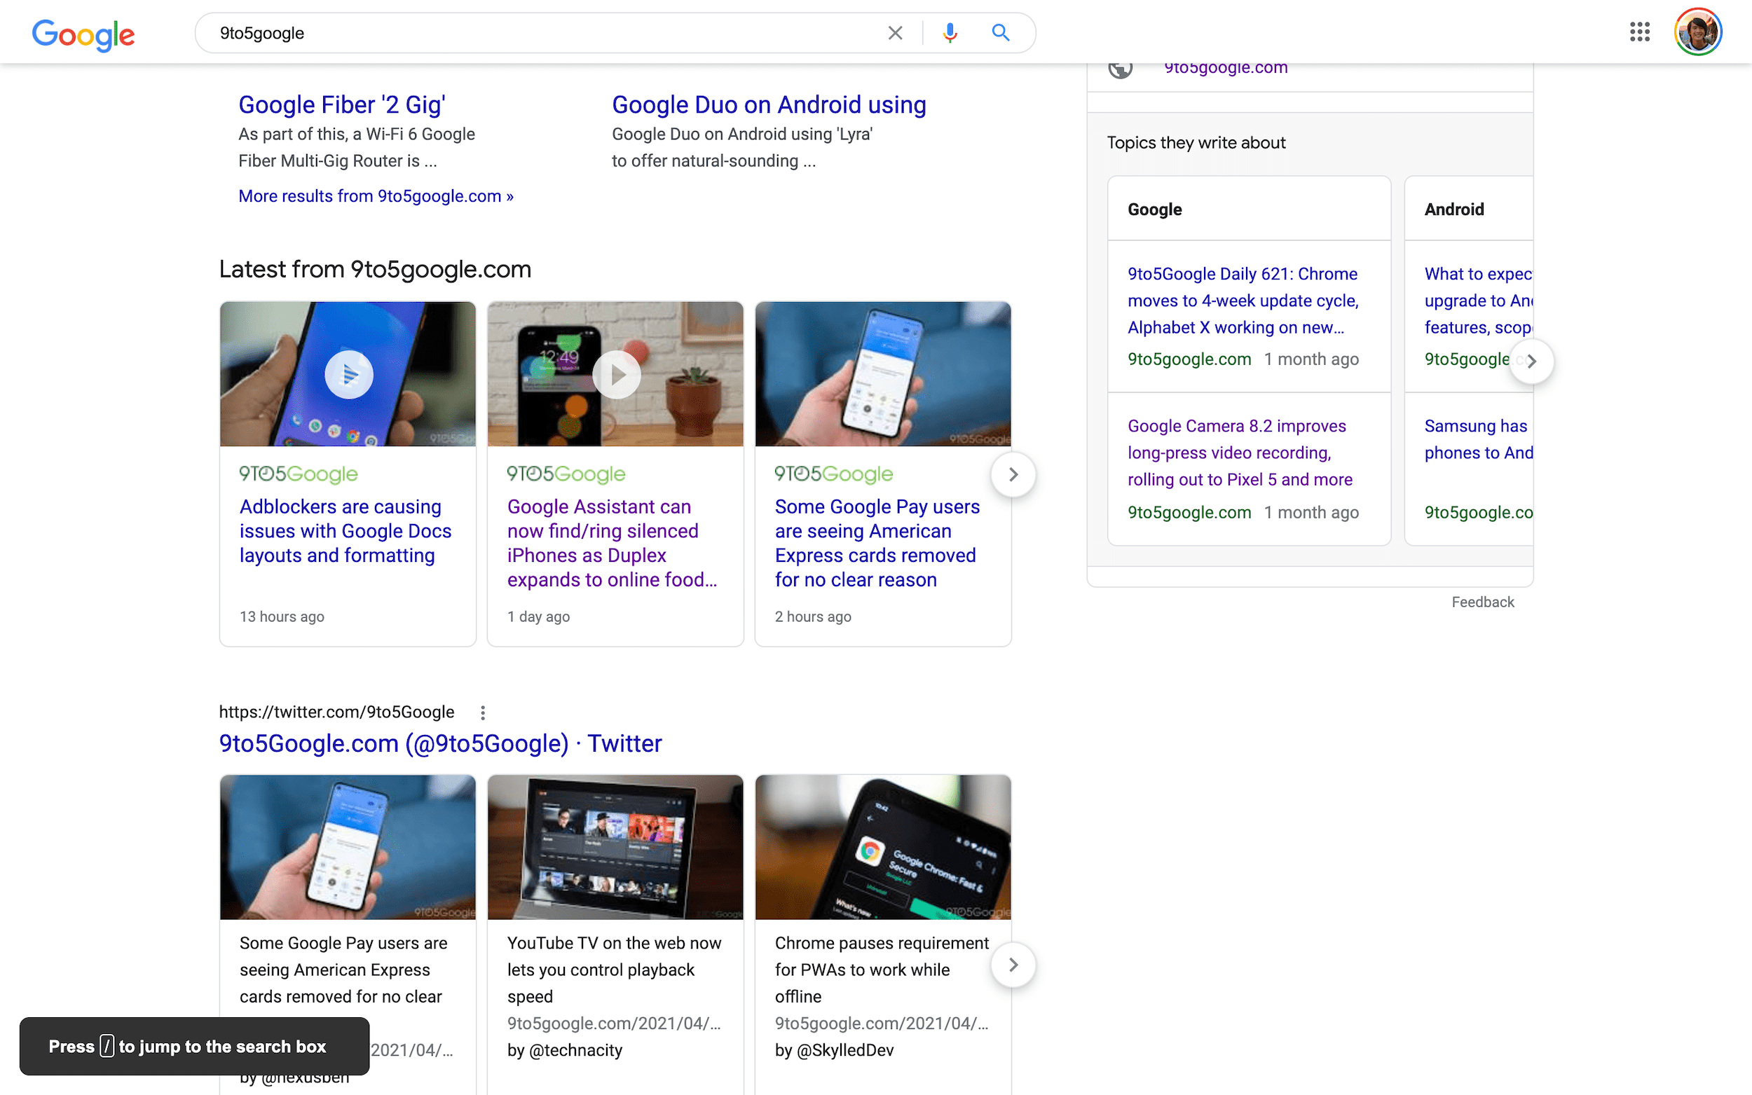The image size is (1752, 1095).
Task: Play the Google Assistant Duplex video
Action: [x=615, y=373]
